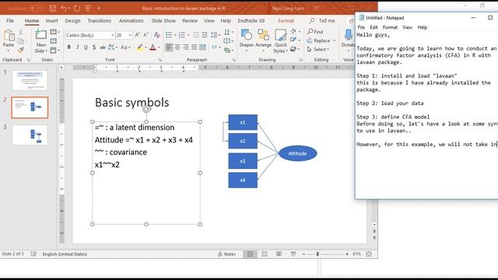Open the Transitions tab
Image resolution: width=498 pixels, height=280 pixels.
pyautogui.click(x=100, y=21)
